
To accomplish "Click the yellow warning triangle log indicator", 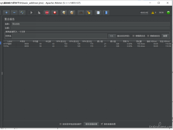I will point(153,13).
